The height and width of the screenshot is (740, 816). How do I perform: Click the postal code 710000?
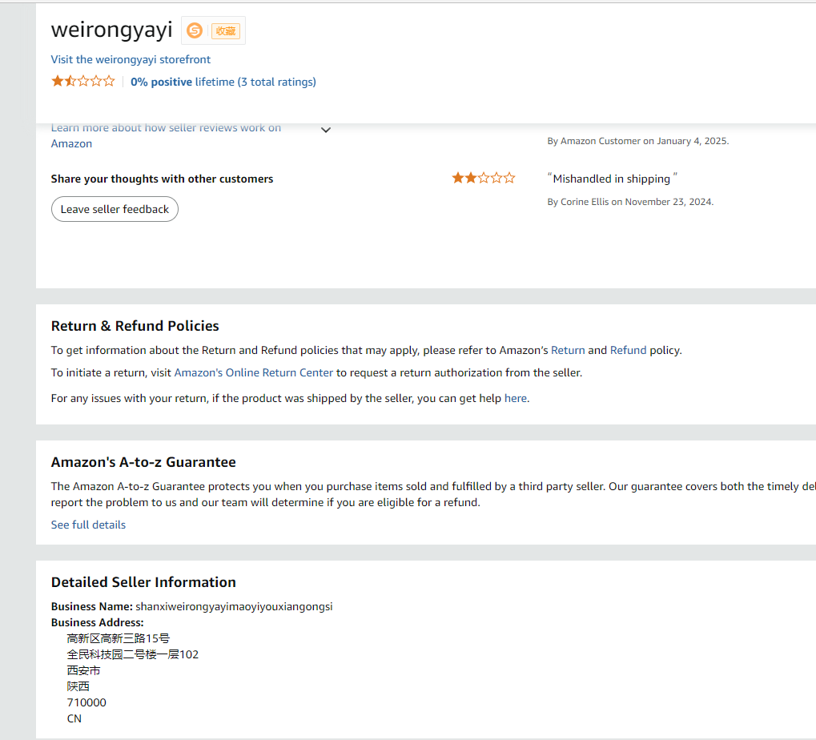click(86, 702)
